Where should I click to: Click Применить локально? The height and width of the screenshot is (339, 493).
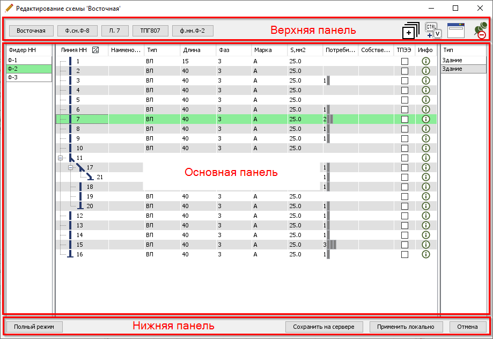click(x=406, y=327)
